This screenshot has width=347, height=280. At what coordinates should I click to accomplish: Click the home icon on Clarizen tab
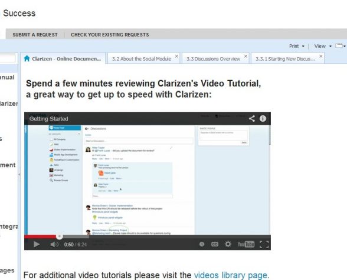click(27, 58)
